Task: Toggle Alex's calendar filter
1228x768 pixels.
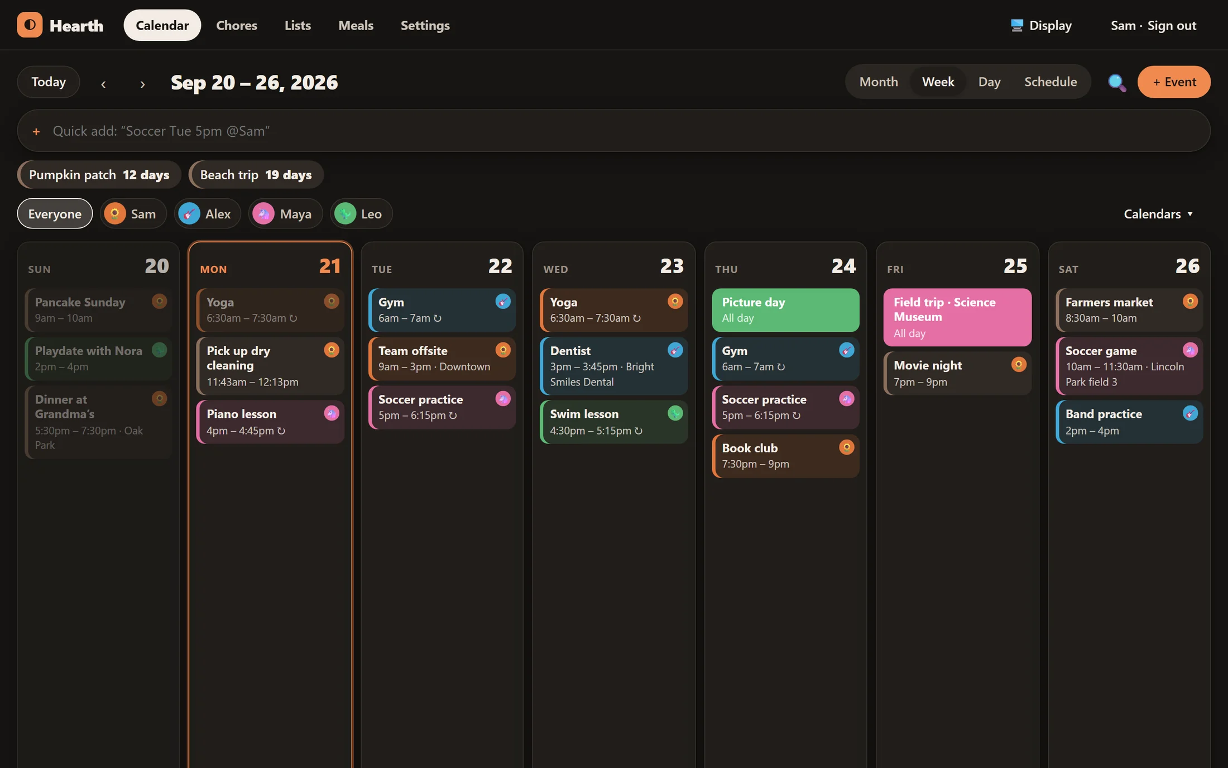Action: tap(207, 213)
